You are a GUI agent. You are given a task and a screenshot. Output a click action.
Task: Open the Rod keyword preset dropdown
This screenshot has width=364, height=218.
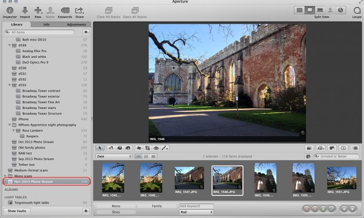196,212
